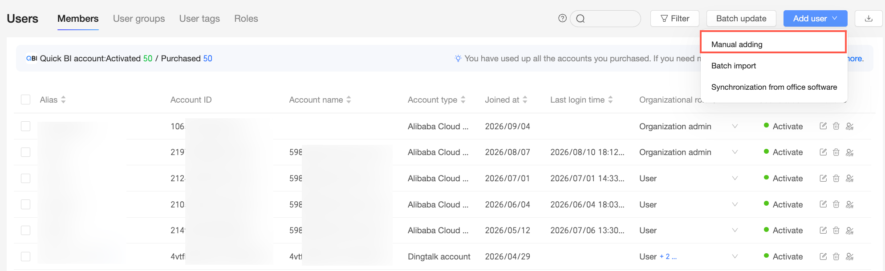
Task: Edit the user who joined 2026/09/04
Action: [x=823, y=126]
